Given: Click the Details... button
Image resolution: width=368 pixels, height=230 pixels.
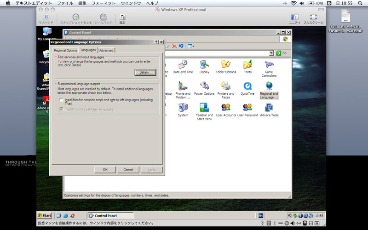Looking at the screenshot, I should 145,72.
